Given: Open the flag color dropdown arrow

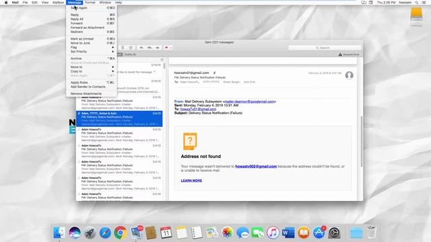Looking at the screenshot, I should click(171, 48).
